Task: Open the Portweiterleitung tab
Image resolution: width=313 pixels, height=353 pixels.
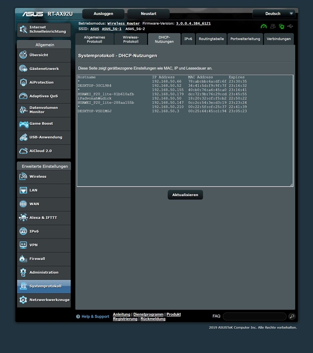Action: (x=245, y=39)
